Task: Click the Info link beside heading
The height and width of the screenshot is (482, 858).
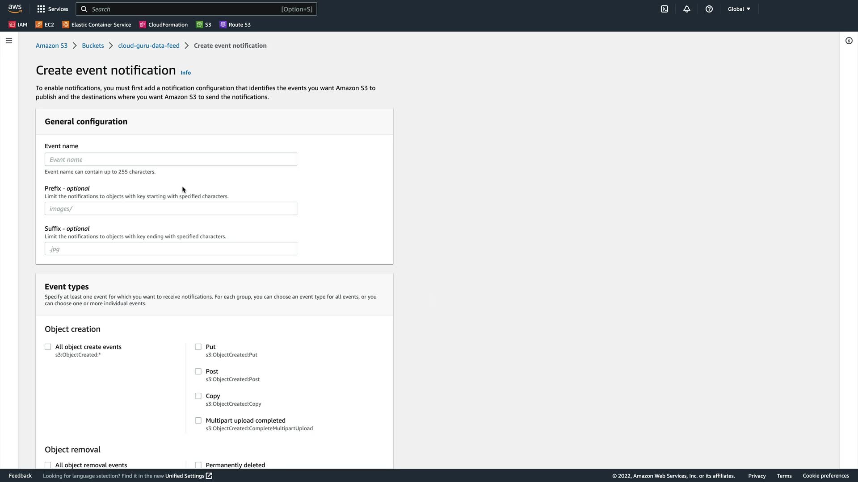Action: (185, 73)
